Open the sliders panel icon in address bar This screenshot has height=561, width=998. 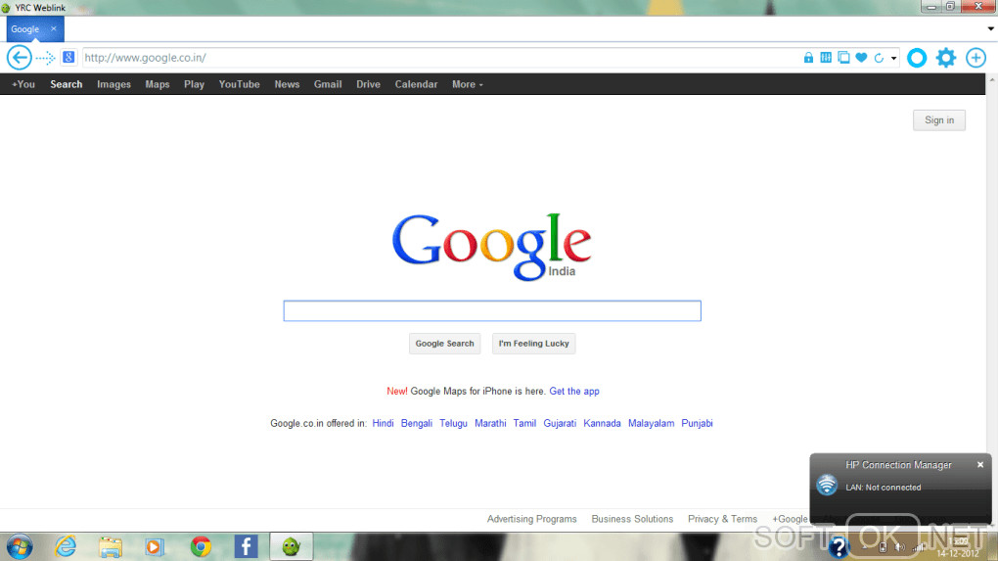(x=826, y=58)
